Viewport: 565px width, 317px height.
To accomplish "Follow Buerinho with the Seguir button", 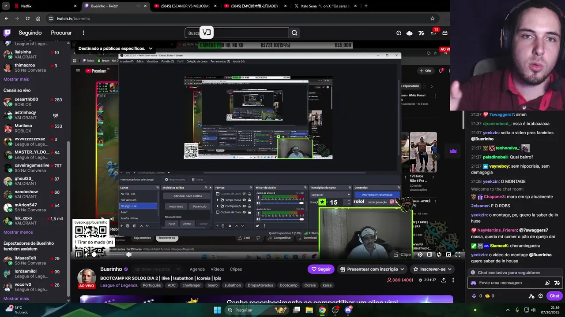I will (321, 269).
